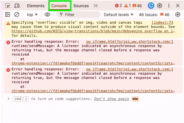184x123 pixels.
Task: Toggle the console sidebar icon
Action: point(8,14)
